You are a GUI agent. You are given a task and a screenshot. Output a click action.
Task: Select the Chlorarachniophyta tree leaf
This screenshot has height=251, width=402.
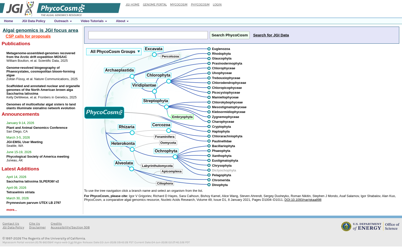coord(227,136)
